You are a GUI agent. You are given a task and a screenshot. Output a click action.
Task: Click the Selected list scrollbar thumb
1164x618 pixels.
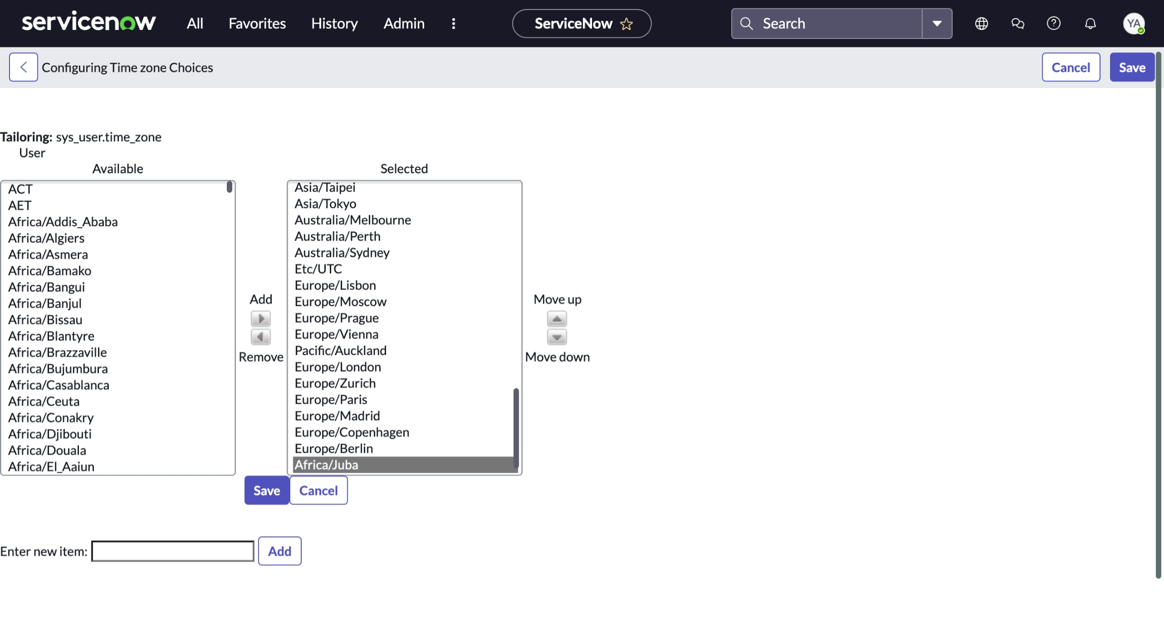(516, 427)
